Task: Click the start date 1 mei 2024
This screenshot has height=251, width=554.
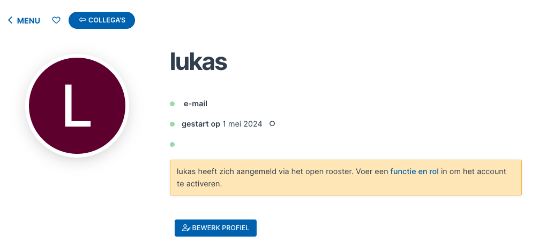Action: tap(242, 124)
